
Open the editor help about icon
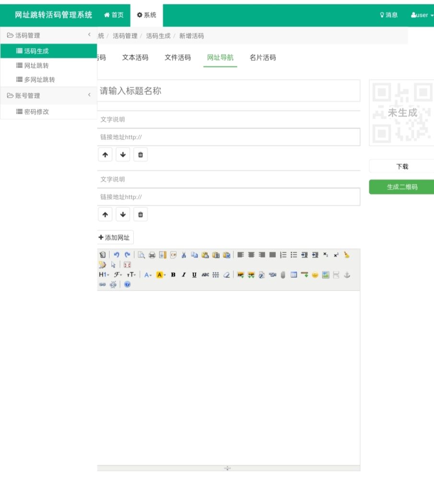point(127,284)
